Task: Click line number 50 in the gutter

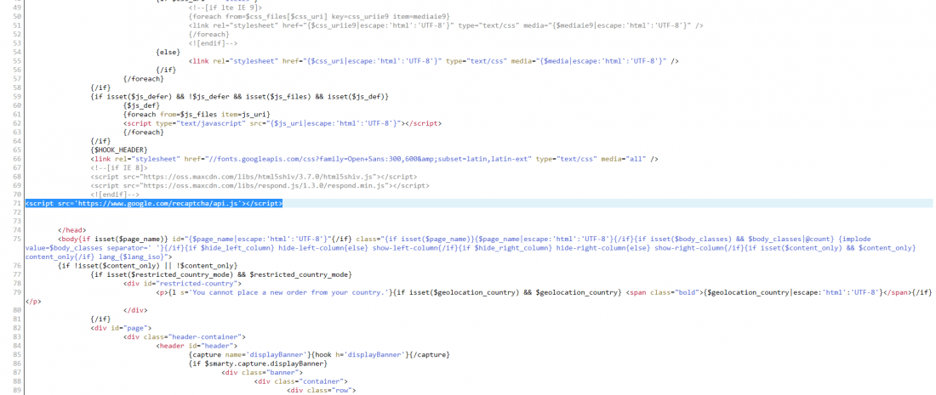Action: pyautogui.click(x=15, y=17)
